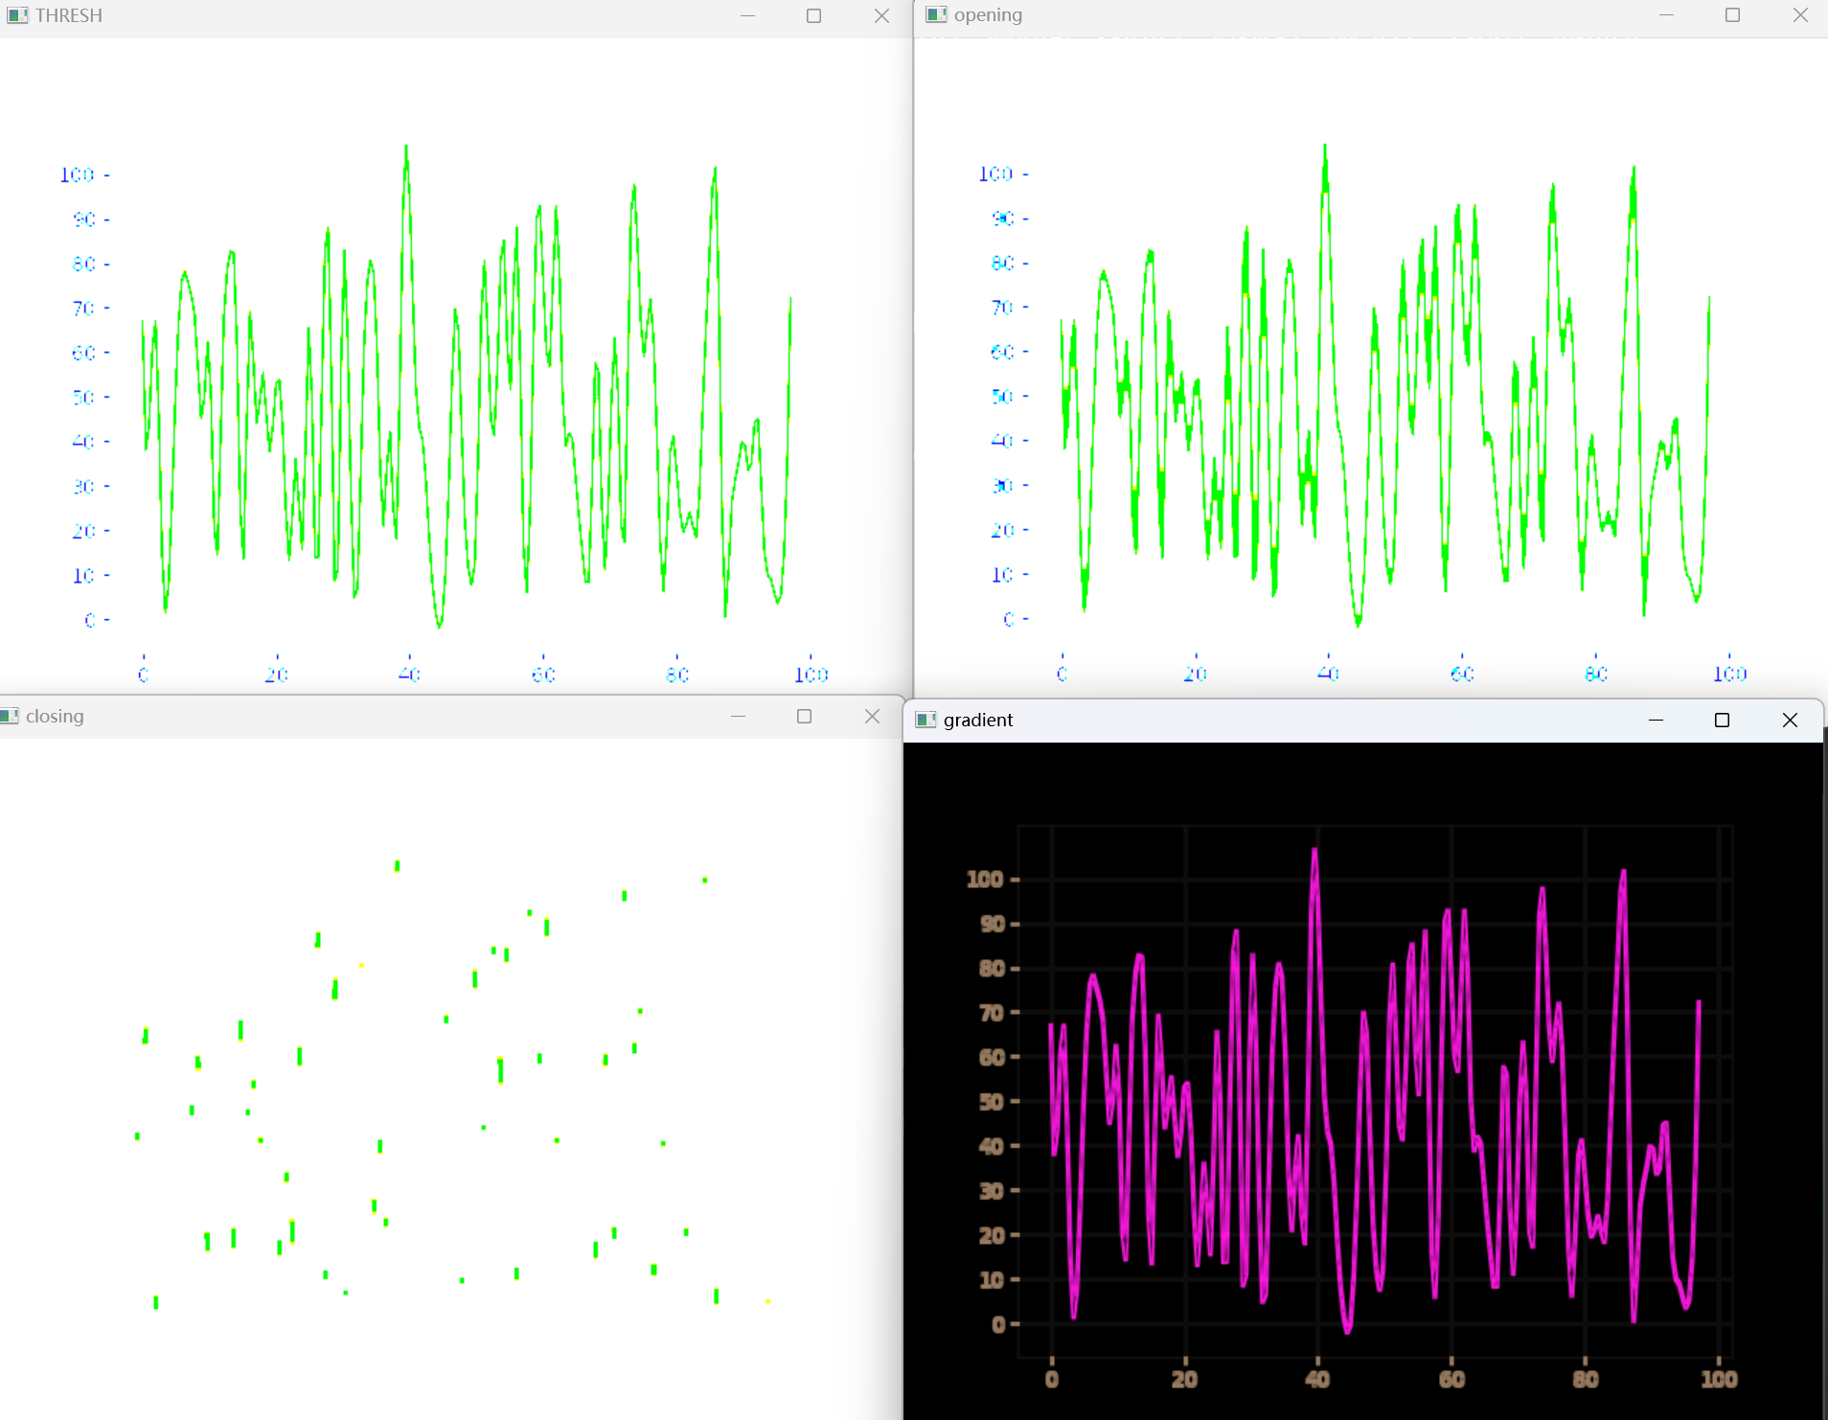Click the gradient window title text

point(978,720)
